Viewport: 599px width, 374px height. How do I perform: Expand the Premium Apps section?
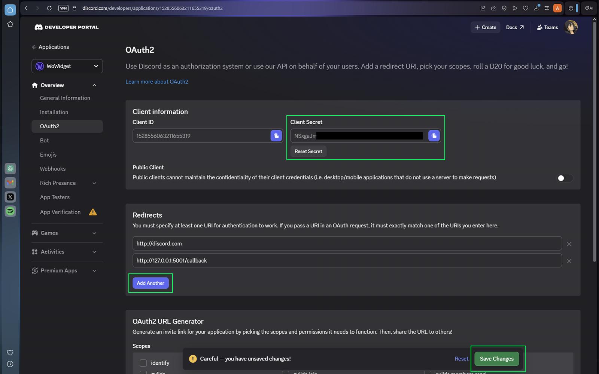(x=67, y=270)
